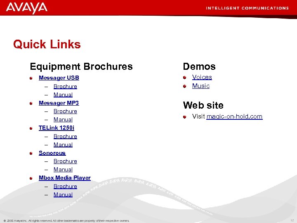
Task: Open Manual link under TELink 1250i
Action: (63, 145)
